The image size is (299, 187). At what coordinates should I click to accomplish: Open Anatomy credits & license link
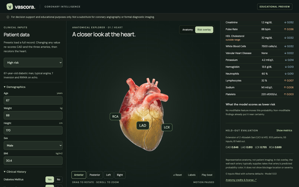point(241,180)
